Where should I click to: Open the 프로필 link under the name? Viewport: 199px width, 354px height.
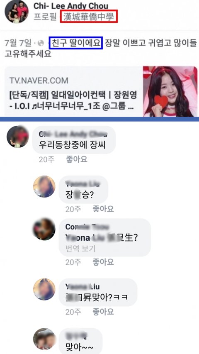[45, 17]
